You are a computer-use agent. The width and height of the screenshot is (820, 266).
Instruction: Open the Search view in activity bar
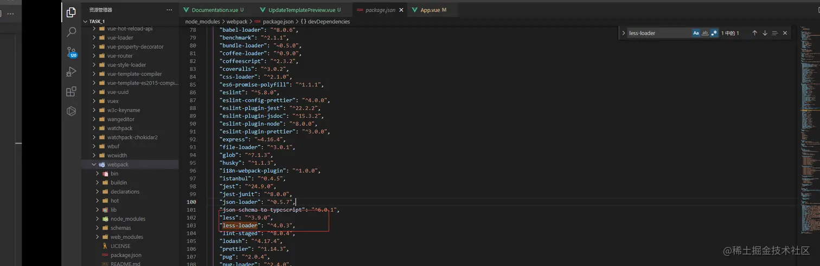[x=71, y=33]
